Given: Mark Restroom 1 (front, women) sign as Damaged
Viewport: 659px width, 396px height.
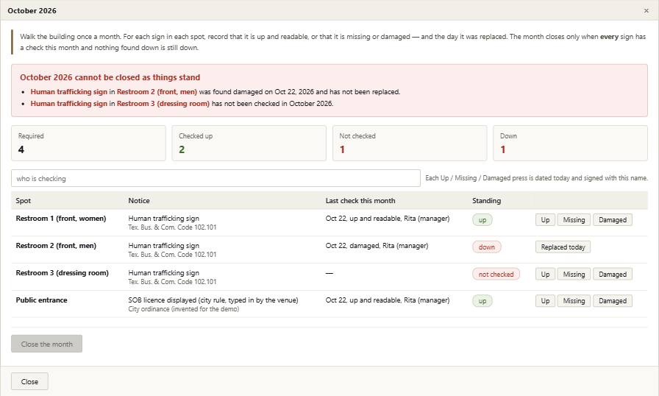Looking at the screenshot, I should click(613, 220).
